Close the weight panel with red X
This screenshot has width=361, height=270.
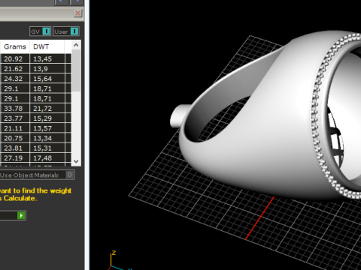[x=78, y=13]
